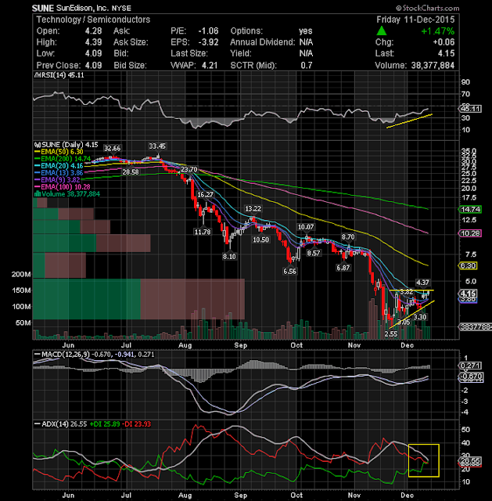Select the Technology / Semiconductors sector label
This screenshot has width=492, height=501.
point(93,20)
